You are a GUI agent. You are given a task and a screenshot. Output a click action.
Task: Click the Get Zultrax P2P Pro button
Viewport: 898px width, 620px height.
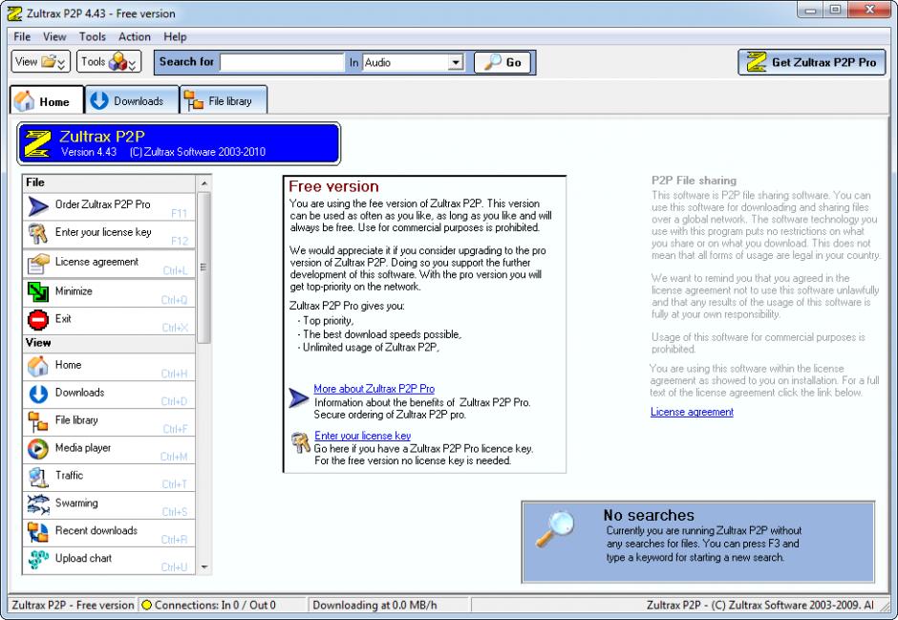click(811, 62)
